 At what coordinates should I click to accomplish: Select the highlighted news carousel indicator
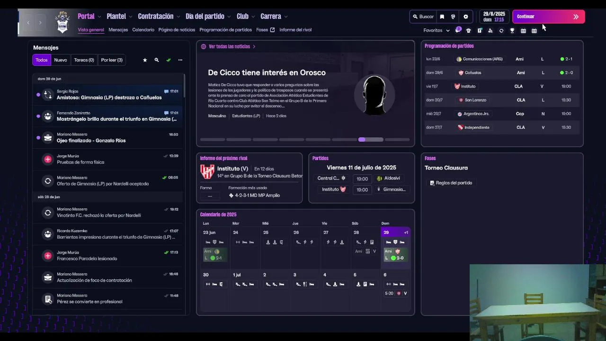click(x=371, y=140)
